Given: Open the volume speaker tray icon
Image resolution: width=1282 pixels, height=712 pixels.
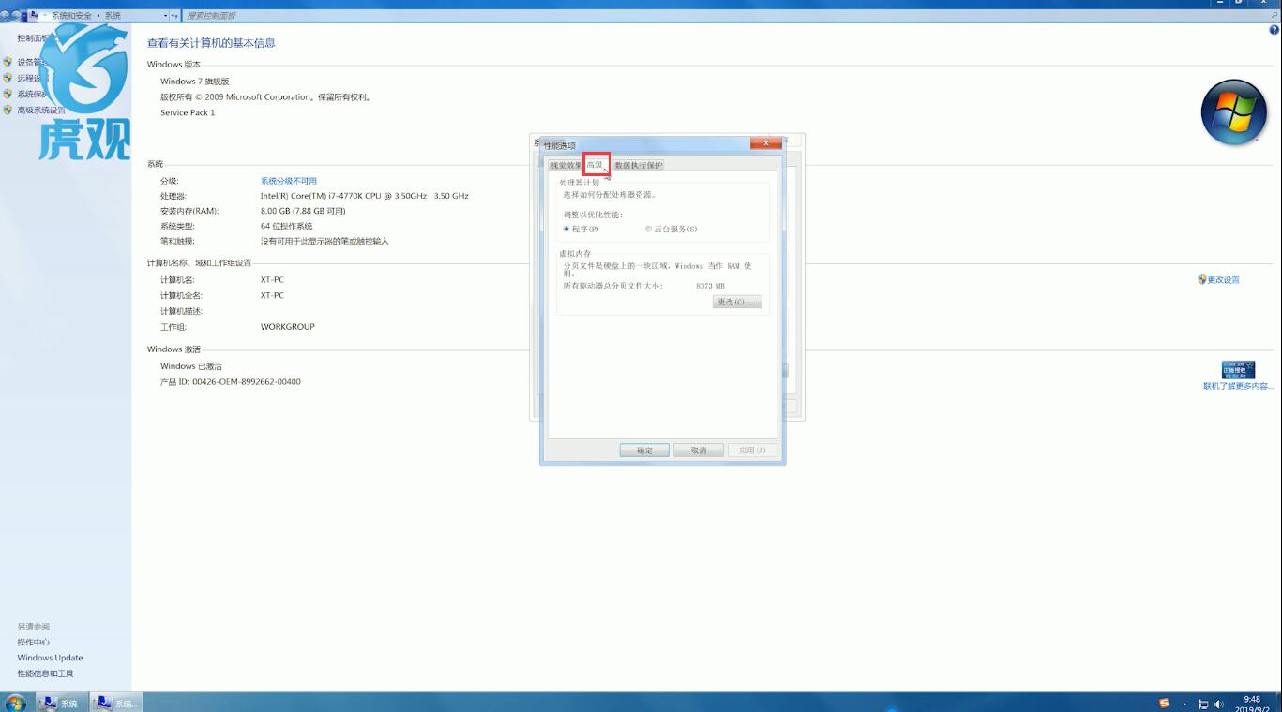Looking at the screenshot, I should 1219,705.
